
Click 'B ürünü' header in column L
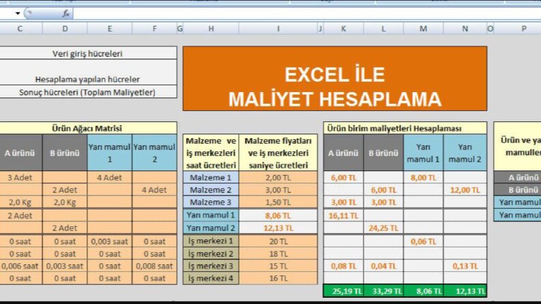[x=383, y=153]
